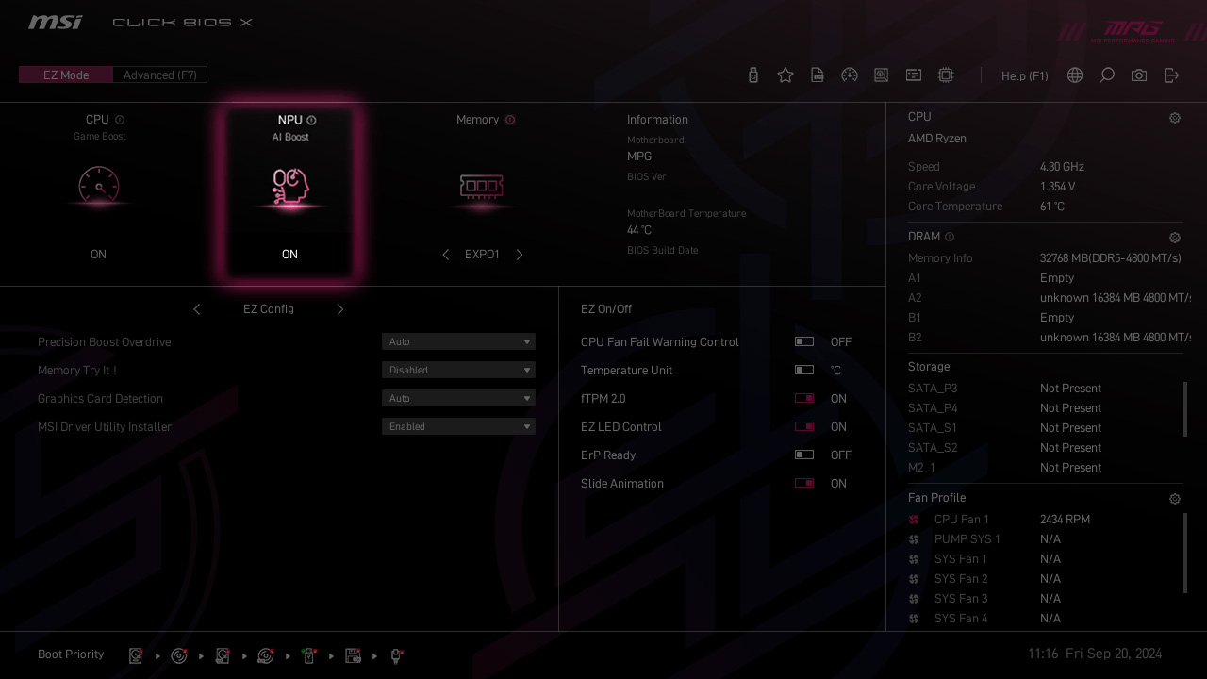
Task: Click the search magnifier icon
Action: tap(1107, 75)
